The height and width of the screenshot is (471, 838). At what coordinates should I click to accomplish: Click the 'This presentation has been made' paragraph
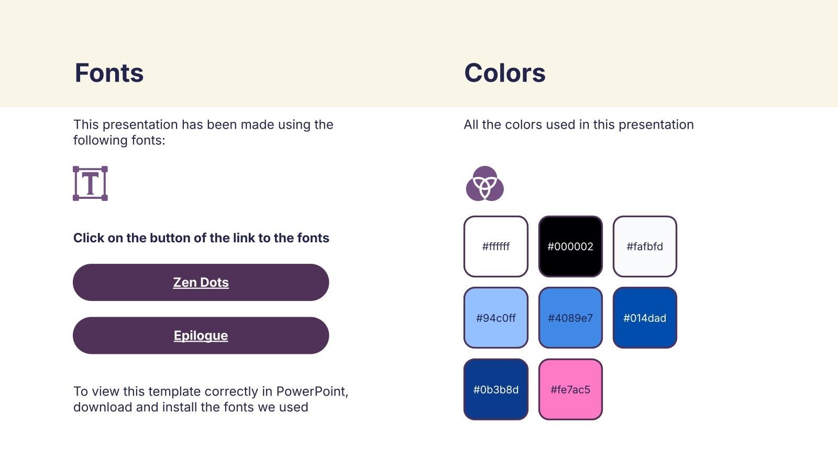click(203, 132)
